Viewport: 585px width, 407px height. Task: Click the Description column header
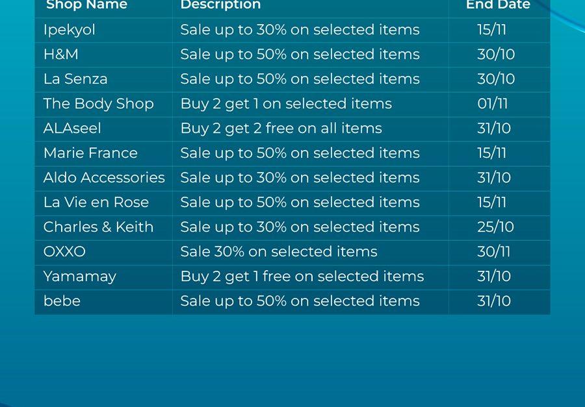(220, 5)
